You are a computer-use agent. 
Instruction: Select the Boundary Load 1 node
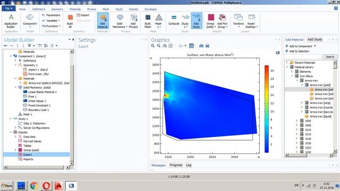(x=36, y=110)
